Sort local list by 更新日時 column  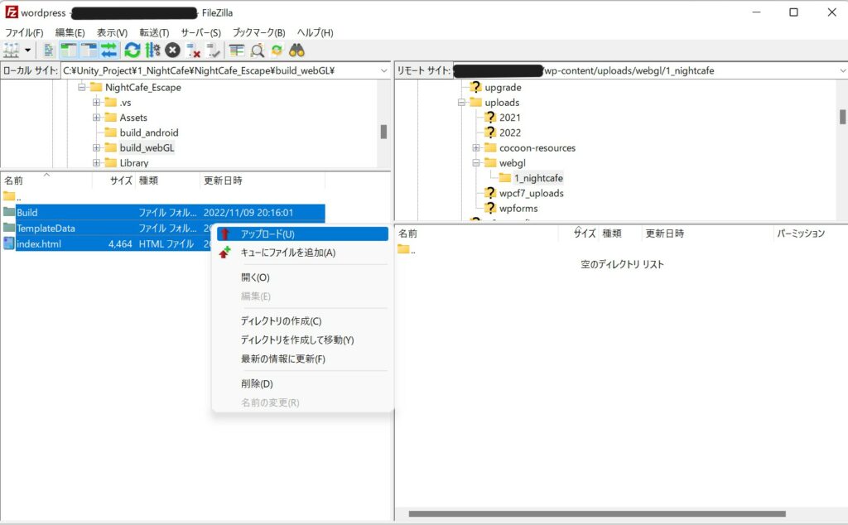coord(263,180)
